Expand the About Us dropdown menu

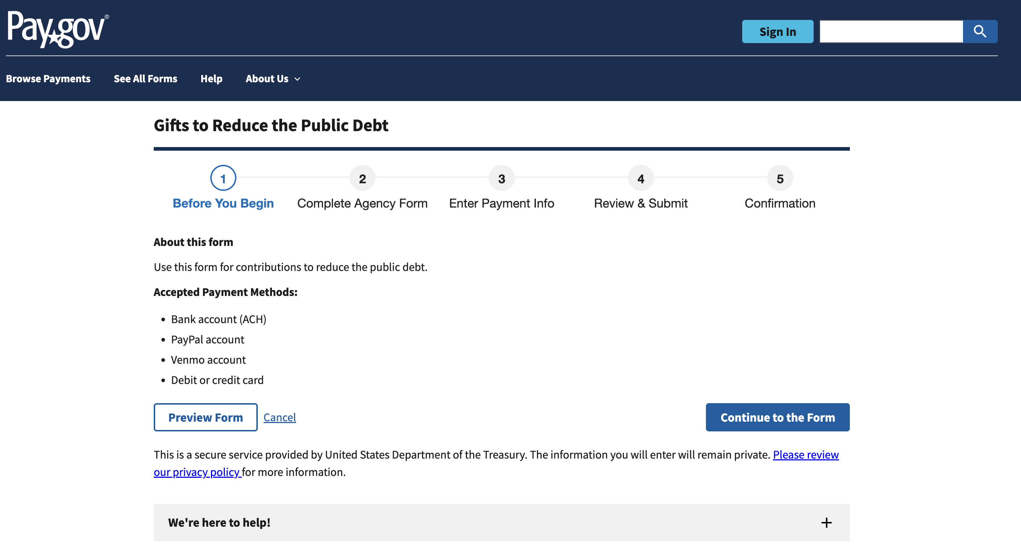[x=273, y=79]
